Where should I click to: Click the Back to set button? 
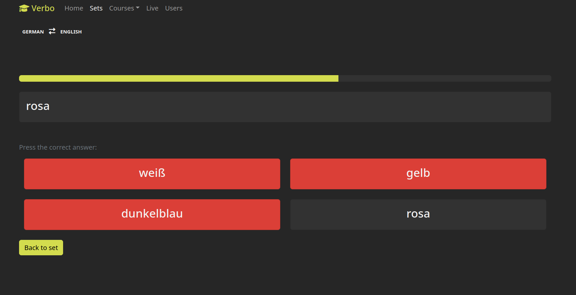click(41, 247)
